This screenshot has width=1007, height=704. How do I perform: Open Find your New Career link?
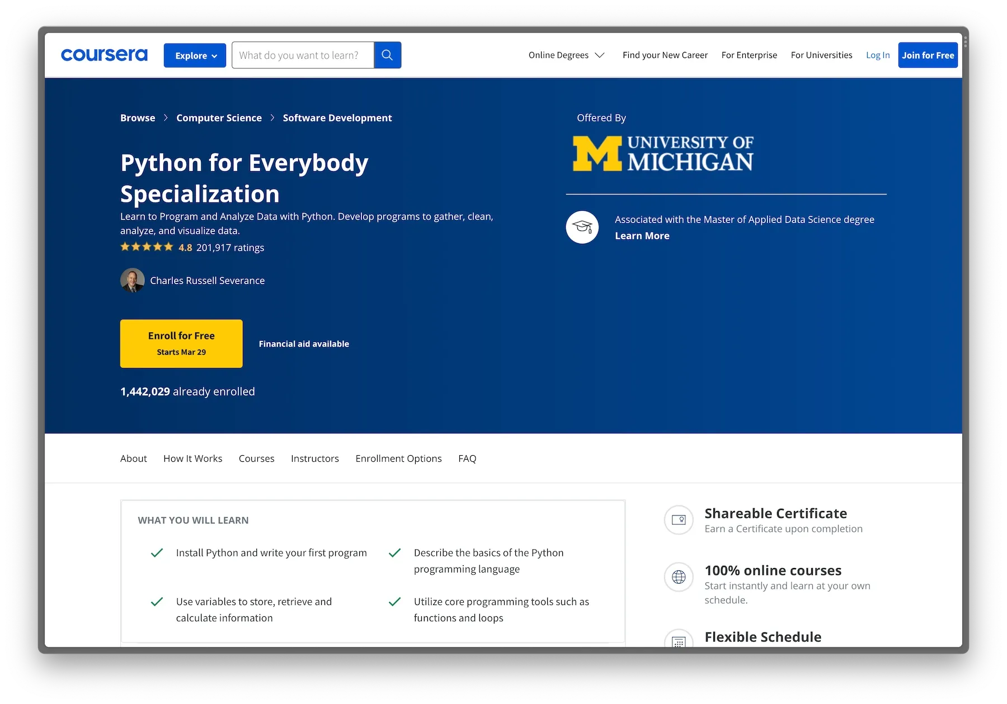(665, 55)
